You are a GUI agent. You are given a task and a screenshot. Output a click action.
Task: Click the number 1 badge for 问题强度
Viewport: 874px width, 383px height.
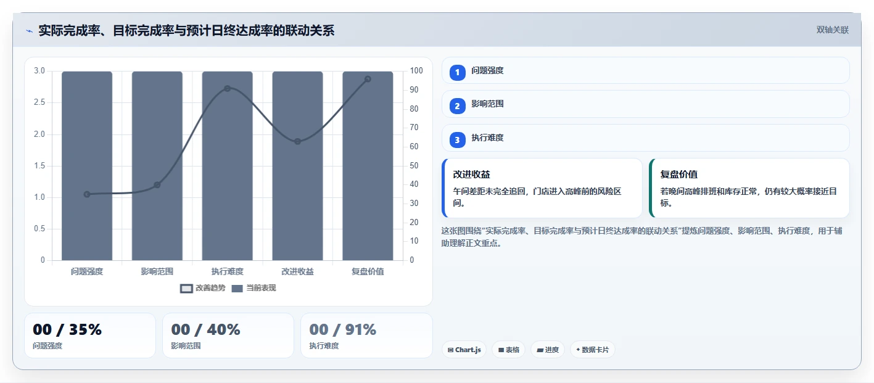tap(457, 73)
